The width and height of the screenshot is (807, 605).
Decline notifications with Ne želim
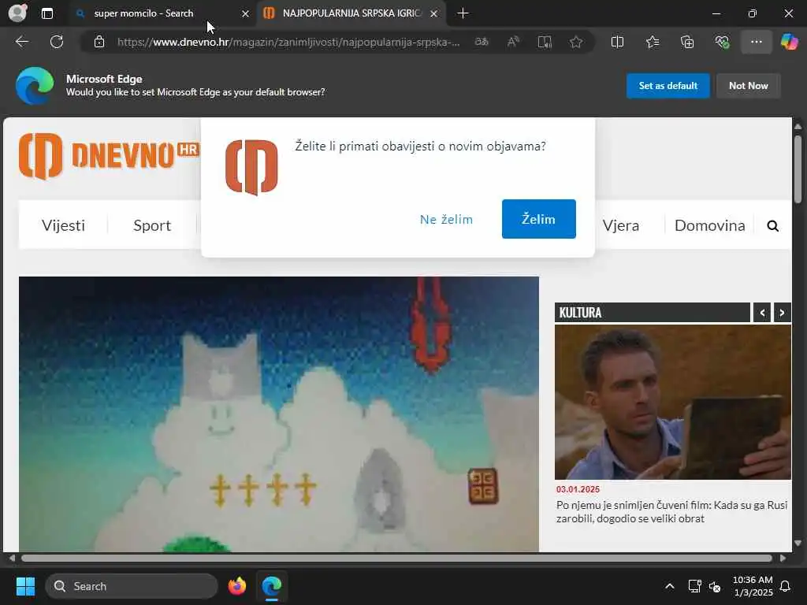coord(446,219)
